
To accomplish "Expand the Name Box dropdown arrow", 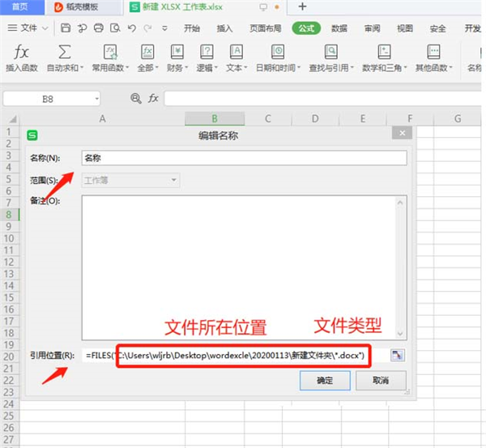I will (96, 99).
